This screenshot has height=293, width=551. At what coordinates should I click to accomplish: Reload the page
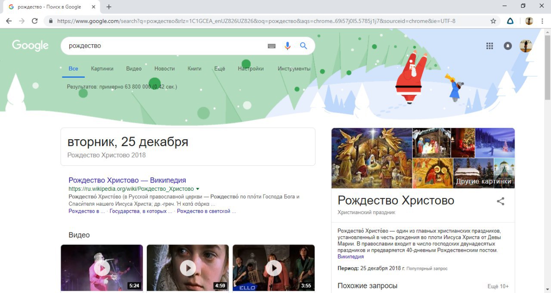click(x=34, y=21)
